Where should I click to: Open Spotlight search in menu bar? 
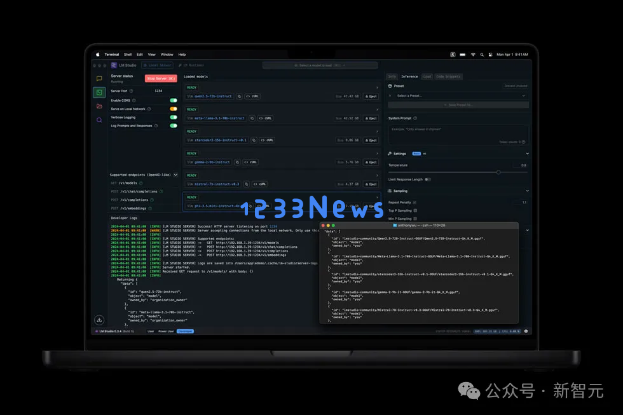(482, 55)
